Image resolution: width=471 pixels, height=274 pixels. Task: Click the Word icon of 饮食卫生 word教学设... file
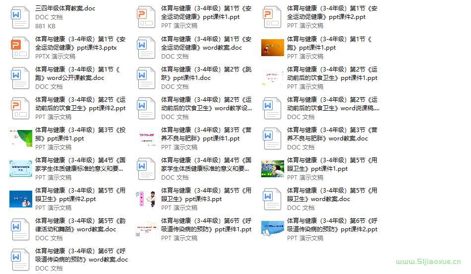[x=147, y=108]
